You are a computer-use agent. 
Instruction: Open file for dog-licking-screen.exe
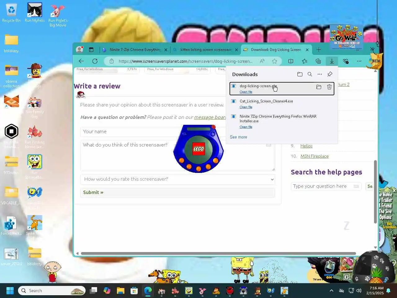point(246,92)
